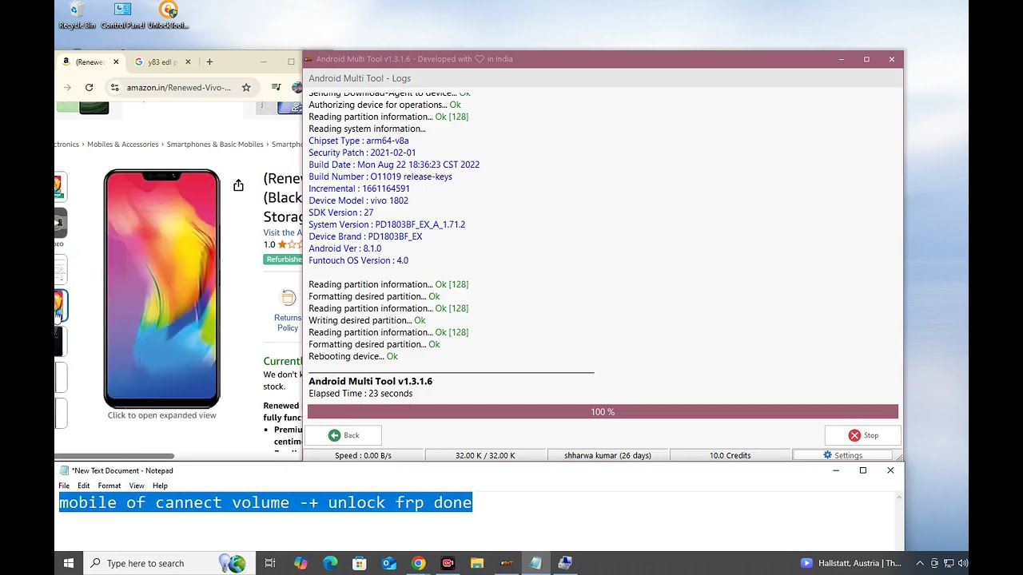Open the screen recorder app on the taskbar
The image size is (1023, 575).
pyautogui.click(x=448, y=563)
